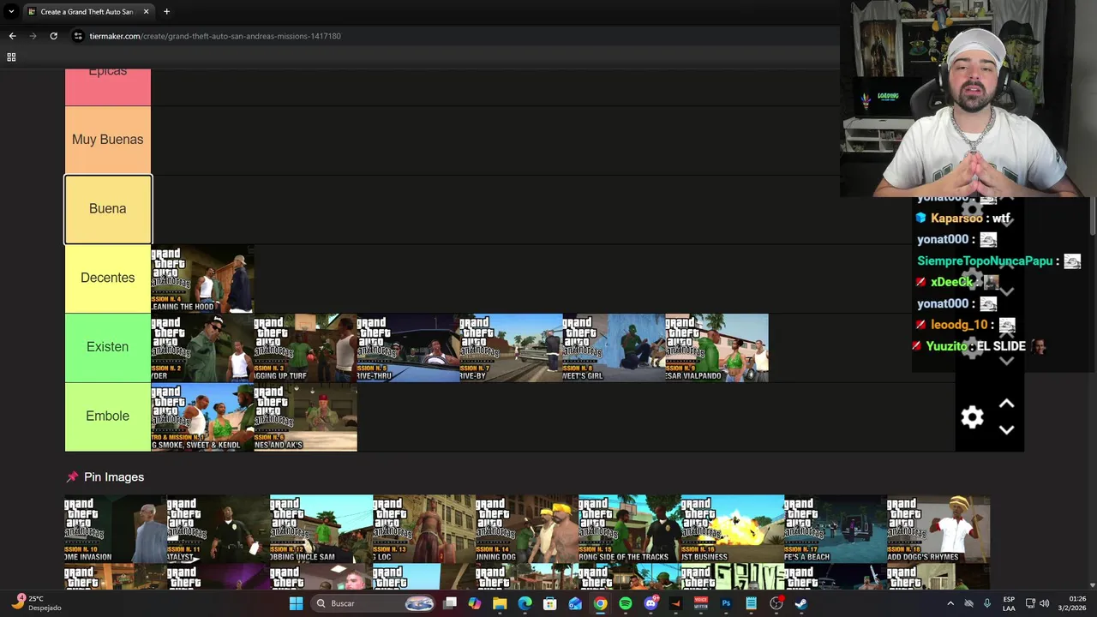The width and height of the screenshot is (1097, 617).
Task: View site information icon in address bar
Action: (78, 36)
